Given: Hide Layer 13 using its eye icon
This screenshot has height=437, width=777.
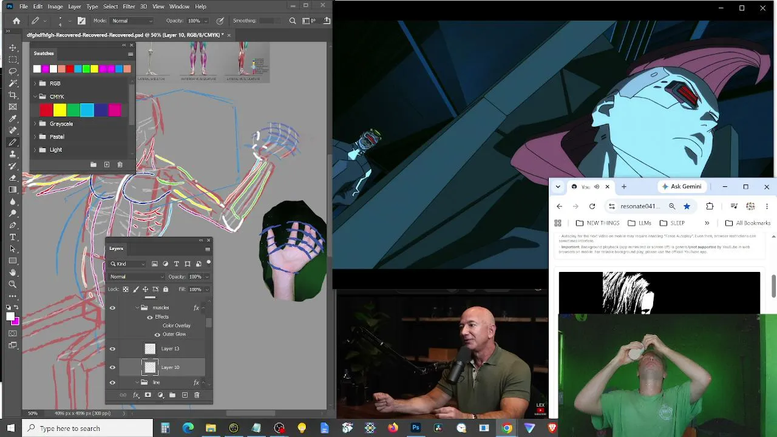Looking at the screenshot, I should tap(112, 348).
